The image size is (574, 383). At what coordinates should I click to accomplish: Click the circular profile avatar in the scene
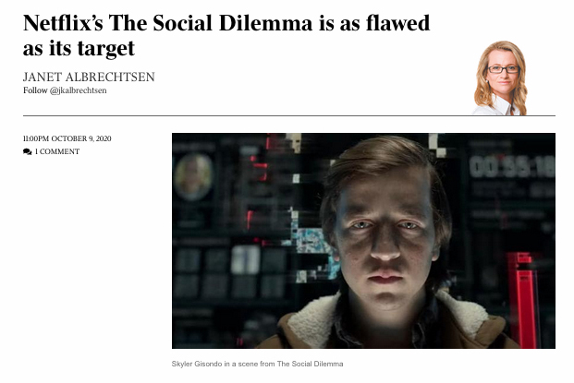click(x=193, y=177)
